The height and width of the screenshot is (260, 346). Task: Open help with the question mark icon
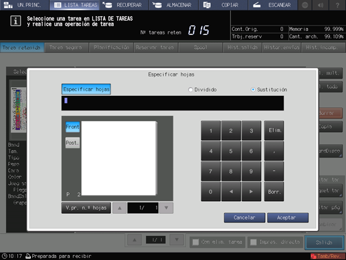click(x=337, y=5)
